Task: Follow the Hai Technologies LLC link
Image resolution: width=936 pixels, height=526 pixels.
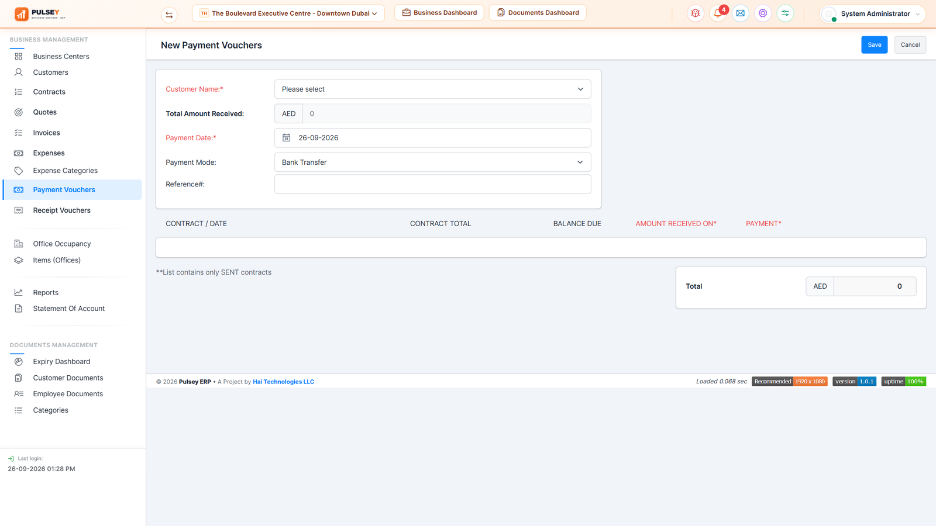Action: pyautogui.click(x=283, y=382)
